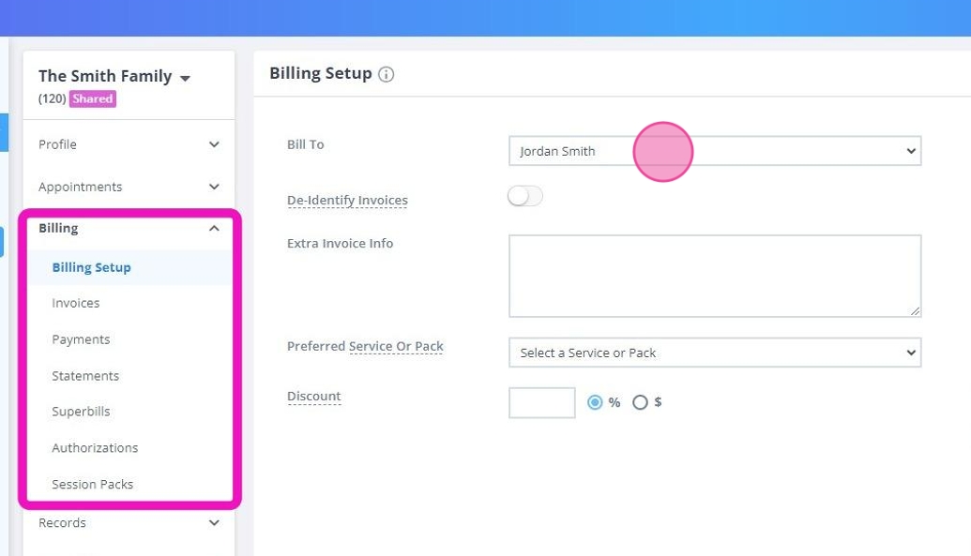This screenshot has width=971, height=556.
Task: Open Statements billing item
Action: (85, 376)
